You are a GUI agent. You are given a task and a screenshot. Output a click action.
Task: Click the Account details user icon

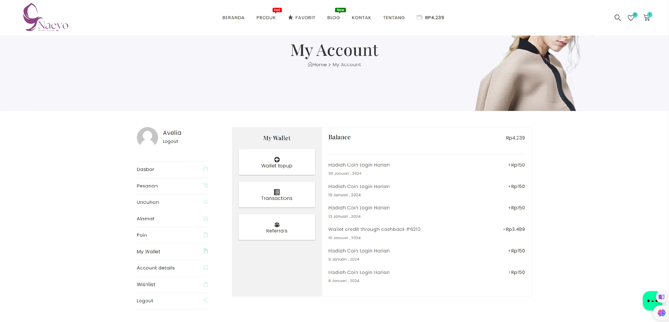coord(206,267)
